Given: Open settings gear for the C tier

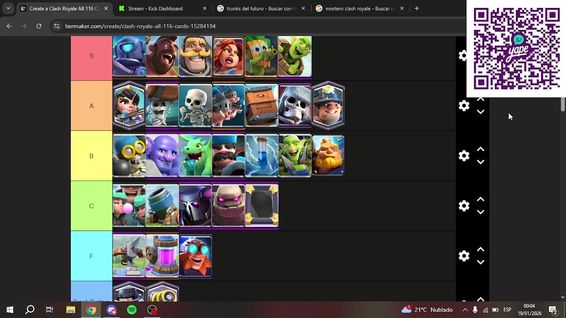Looking at the screenshot, I should (x=464, y=206).
